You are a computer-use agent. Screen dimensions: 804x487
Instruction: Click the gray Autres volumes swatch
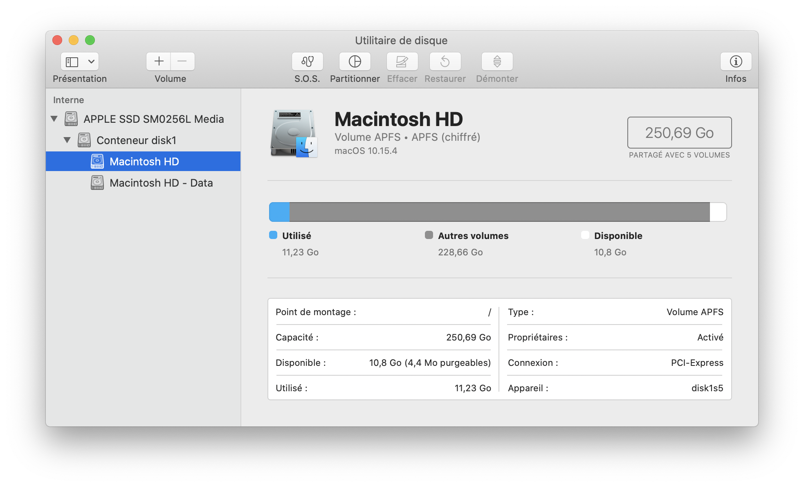tap(429, 235)
